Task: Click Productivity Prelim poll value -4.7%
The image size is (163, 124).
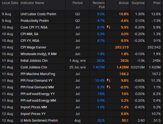Action: (100, 21)
